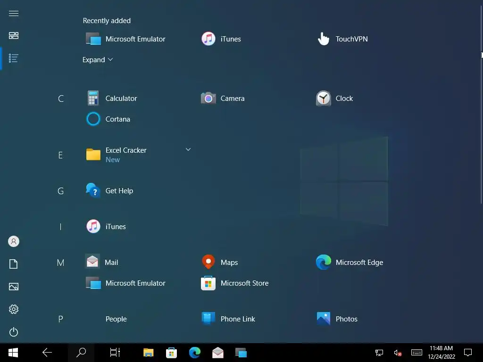The width and height of the screenshot is (483, 362).
Task: Open Get Help app
Action: (x=109, y=191)
